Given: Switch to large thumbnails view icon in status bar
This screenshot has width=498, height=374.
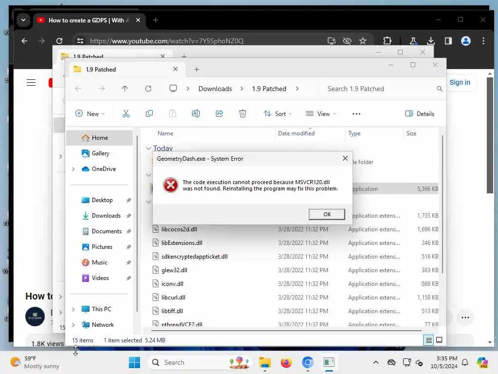Looking at the screenshot, I should (439, 340).
